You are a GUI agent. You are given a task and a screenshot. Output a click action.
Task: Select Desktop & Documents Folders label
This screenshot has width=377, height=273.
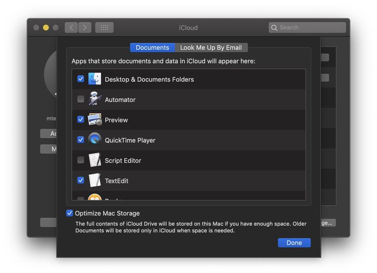[149, 79]
